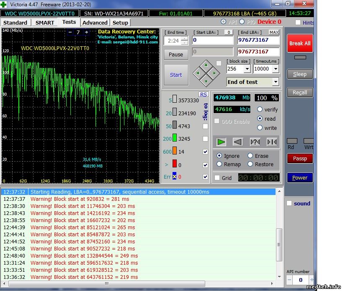Select the Remap radio option
This screenshot has width=343, height=291.
[x=219, y=164]
